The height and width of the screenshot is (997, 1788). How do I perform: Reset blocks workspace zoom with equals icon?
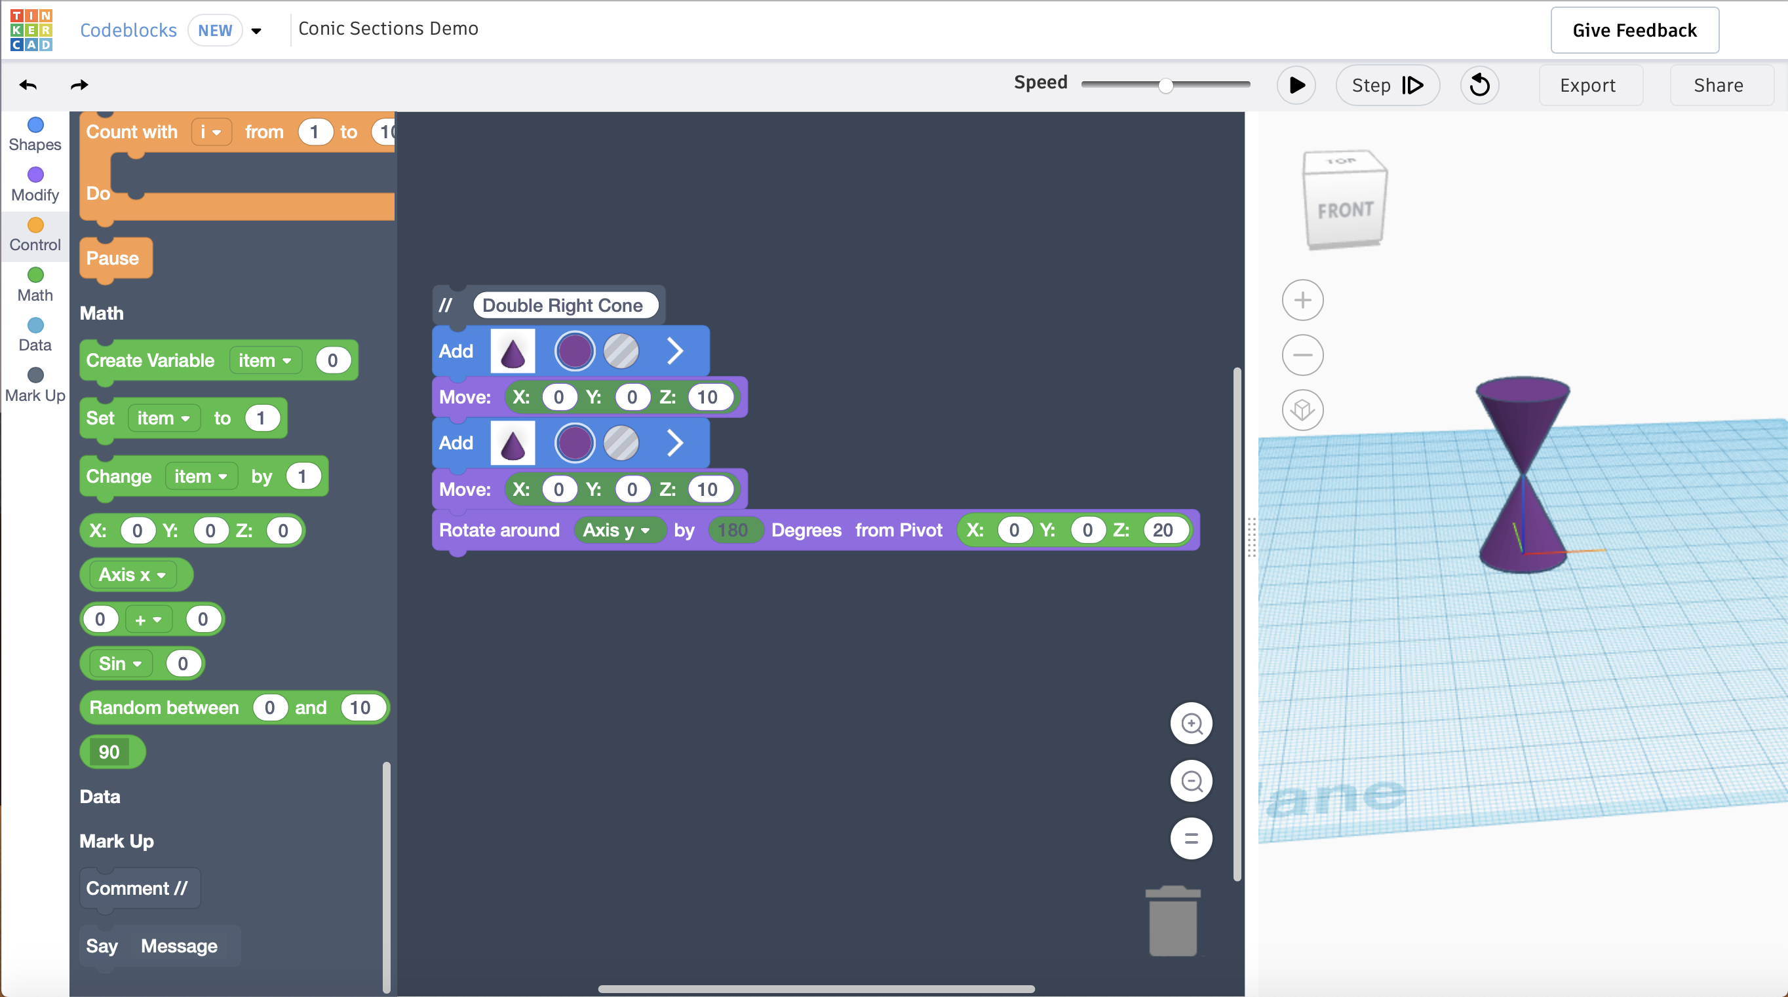(1191, 838)
